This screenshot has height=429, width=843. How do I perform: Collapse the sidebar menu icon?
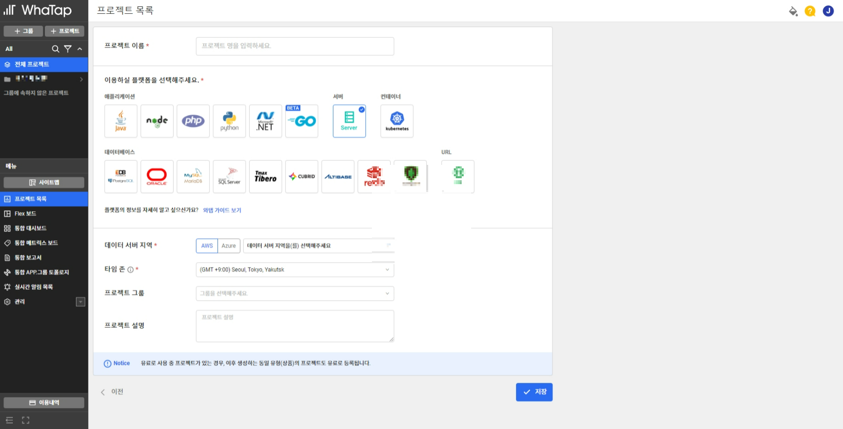(9, 420)
